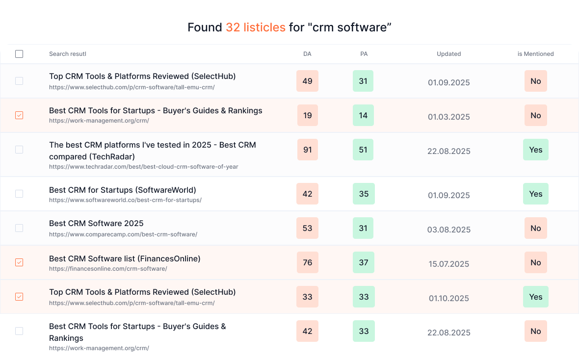Select the SoftwareWorld row checkbox

pyautogui.click(x=19, y=194)
